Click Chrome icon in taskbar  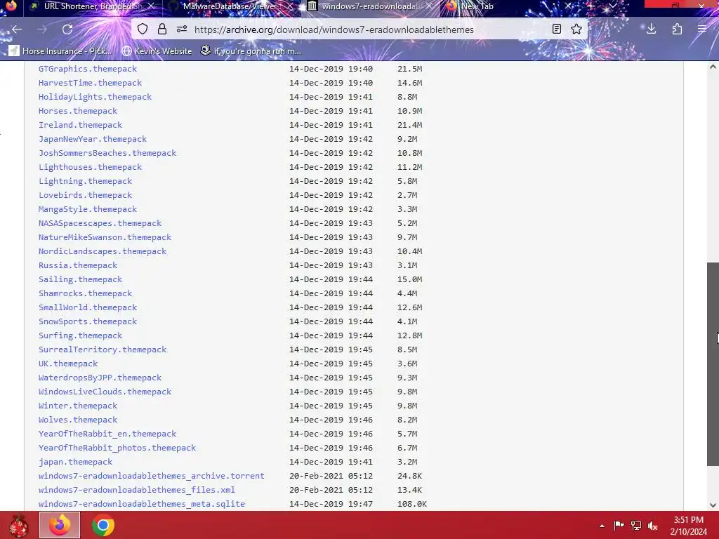(103, 525)
